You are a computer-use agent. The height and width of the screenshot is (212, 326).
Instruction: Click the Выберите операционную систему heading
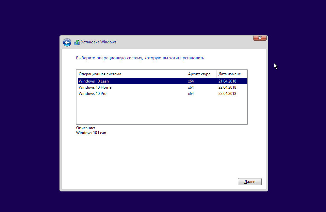point(140,58)
